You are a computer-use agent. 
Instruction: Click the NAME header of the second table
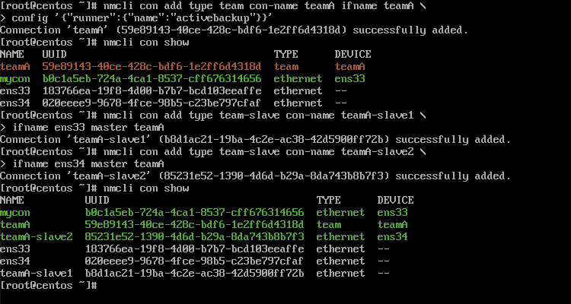tap(12, 201)
